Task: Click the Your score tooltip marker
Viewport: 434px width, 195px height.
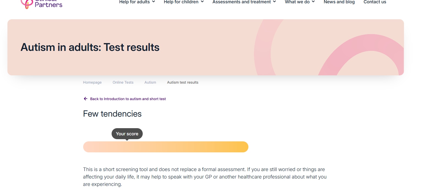Action: click(x=127, y=134)
